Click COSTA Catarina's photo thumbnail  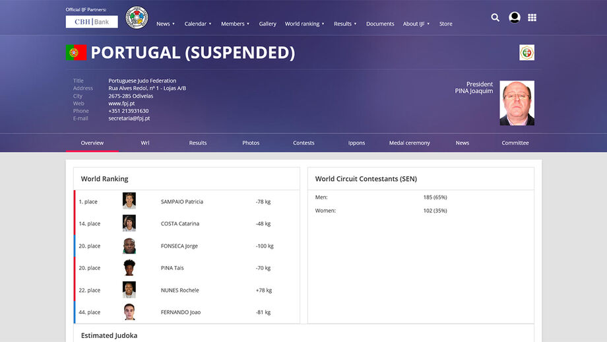point(129,223)
